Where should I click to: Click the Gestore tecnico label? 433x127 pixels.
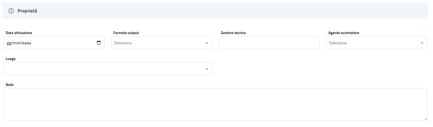pos(233,33)
